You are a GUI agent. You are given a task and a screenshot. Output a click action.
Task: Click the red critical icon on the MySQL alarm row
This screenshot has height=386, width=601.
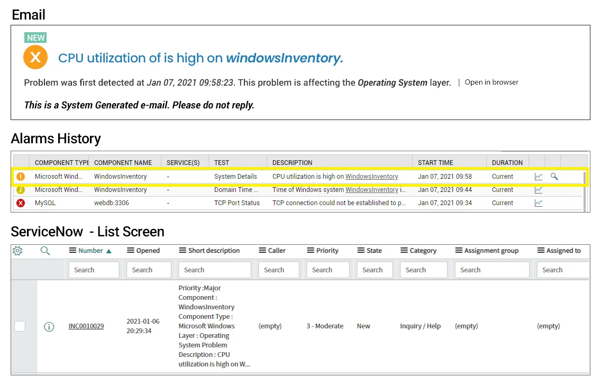(21, 203)
